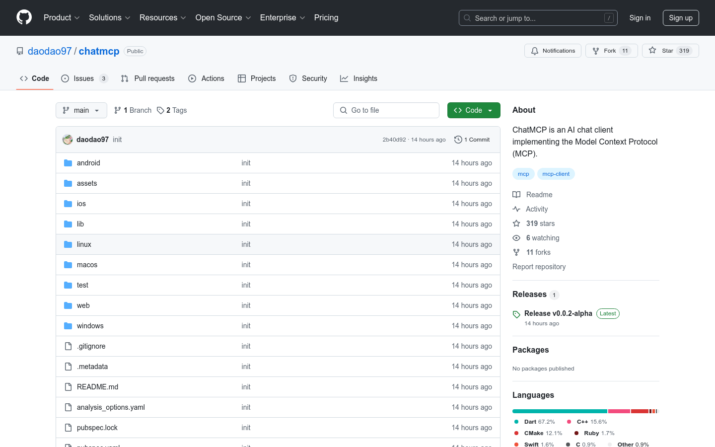The height and width of the screenshot is (447, 715).
Task: Open the daodao97 owner link
Action: coord(50,51)
